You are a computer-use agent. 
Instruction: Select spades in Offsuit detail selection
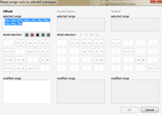point(38,35)
